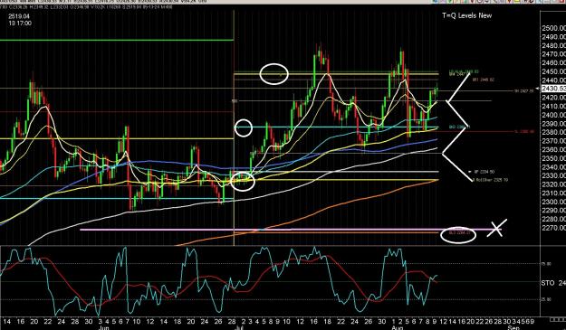Click the '13 17:00' cursor time readout
The width and height of the screenshot is (566, 330).
coord(20,24)
